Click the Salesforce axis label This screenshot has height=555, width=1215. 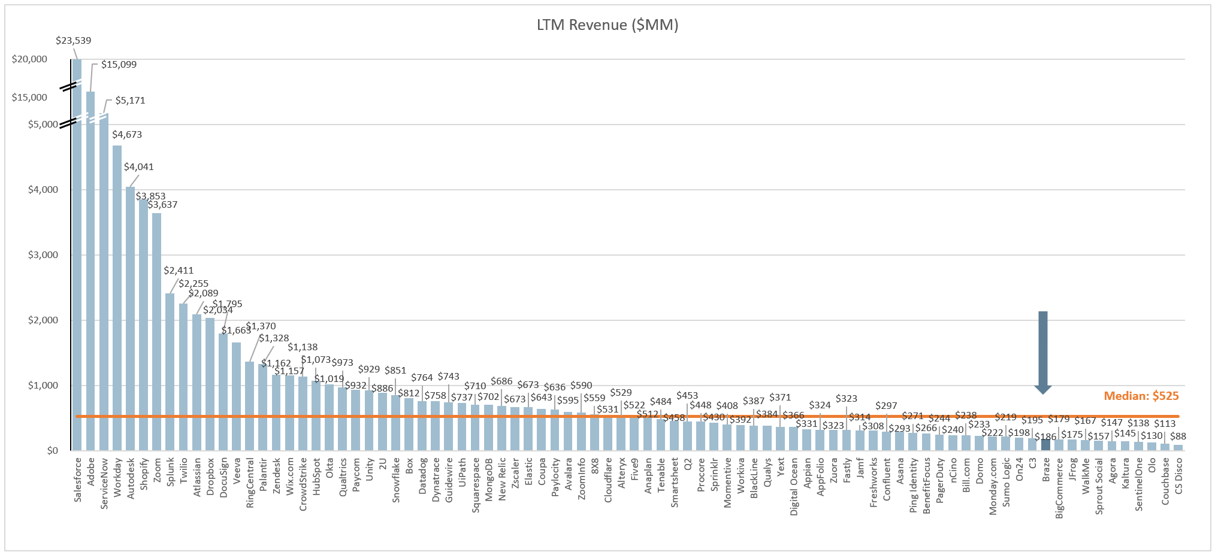pyautogui.click(x=77, y=480)
